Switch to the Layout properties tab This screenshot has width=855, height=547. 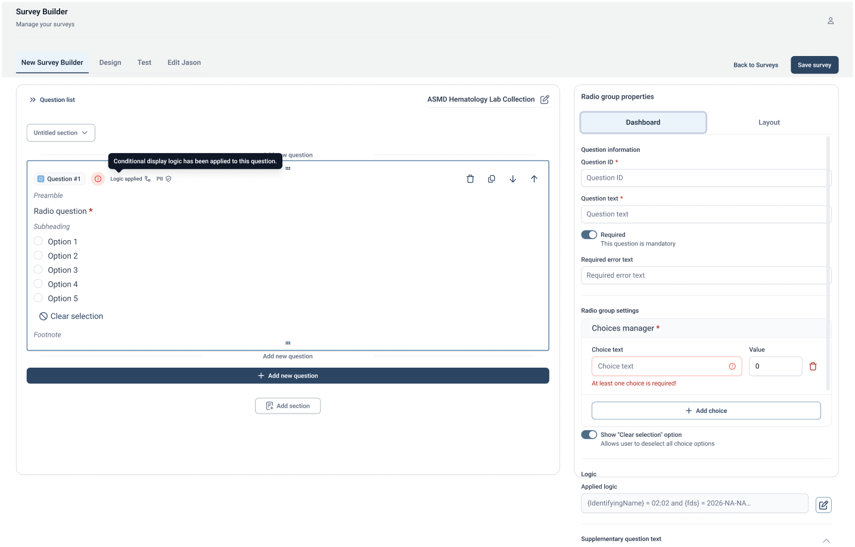click(x=769, y=122)
